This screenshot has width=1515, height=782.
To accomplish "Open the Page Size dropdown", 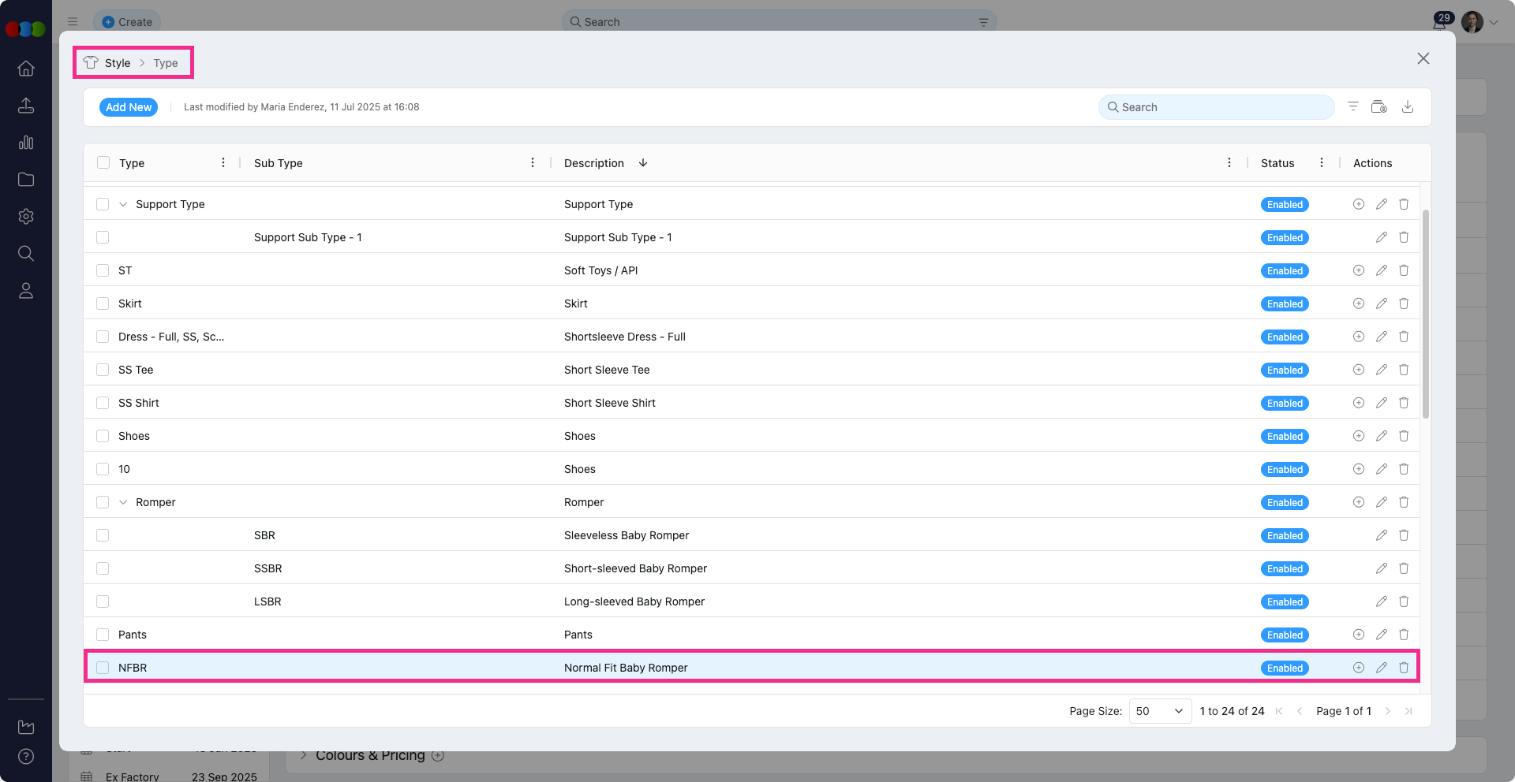I will [1159, 710].
